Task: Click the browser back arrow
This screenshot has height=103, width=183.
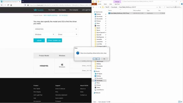Action: (x=2, y=5)
